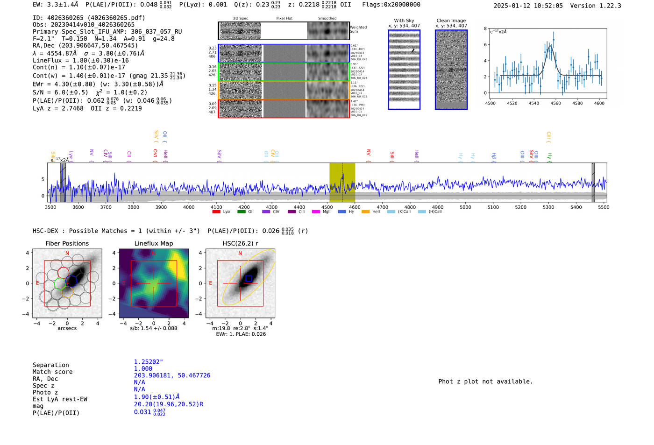Click 'Phot z plot not available.' text
Image resolution: width=654 pixels, height=445 pixels.
pos(485,381)
